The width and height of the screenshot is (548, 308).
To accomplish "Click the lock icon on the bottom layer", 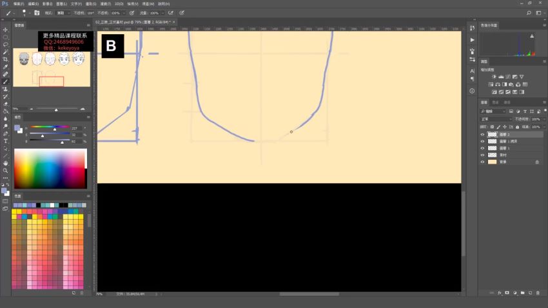I will click(537, 162).
